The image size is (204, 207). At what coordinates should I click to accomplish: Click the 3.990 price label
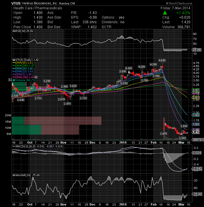coord(156,76)
